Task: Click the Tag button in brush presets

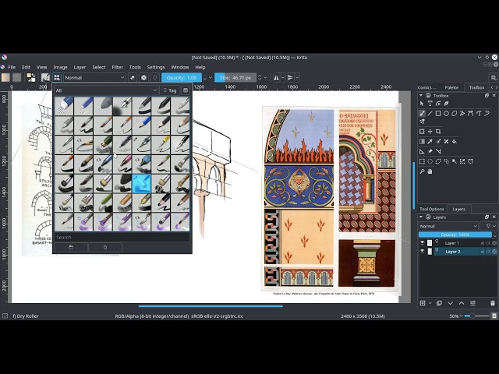Action: click(172, 90)
